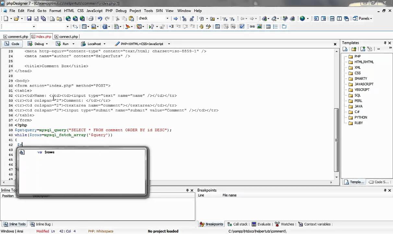The image size is (393, 234).
Task: Switch to connect.php tab
Action: point(66,37)
